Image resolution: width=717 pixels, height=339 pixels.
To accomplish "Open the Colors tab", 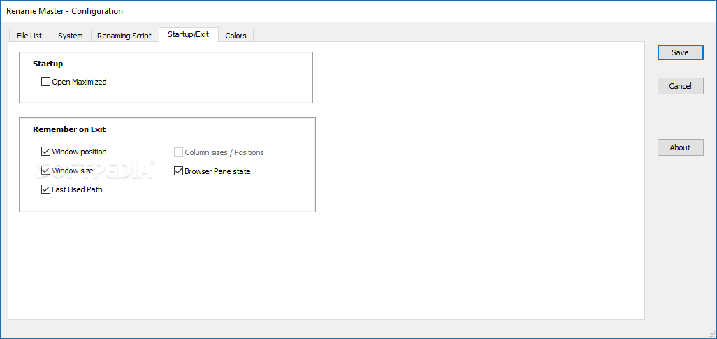I will (x=236, y=36).
